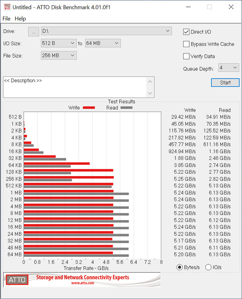Click the 12 MB row label
The image size is (242, 299).
[15, 220]
